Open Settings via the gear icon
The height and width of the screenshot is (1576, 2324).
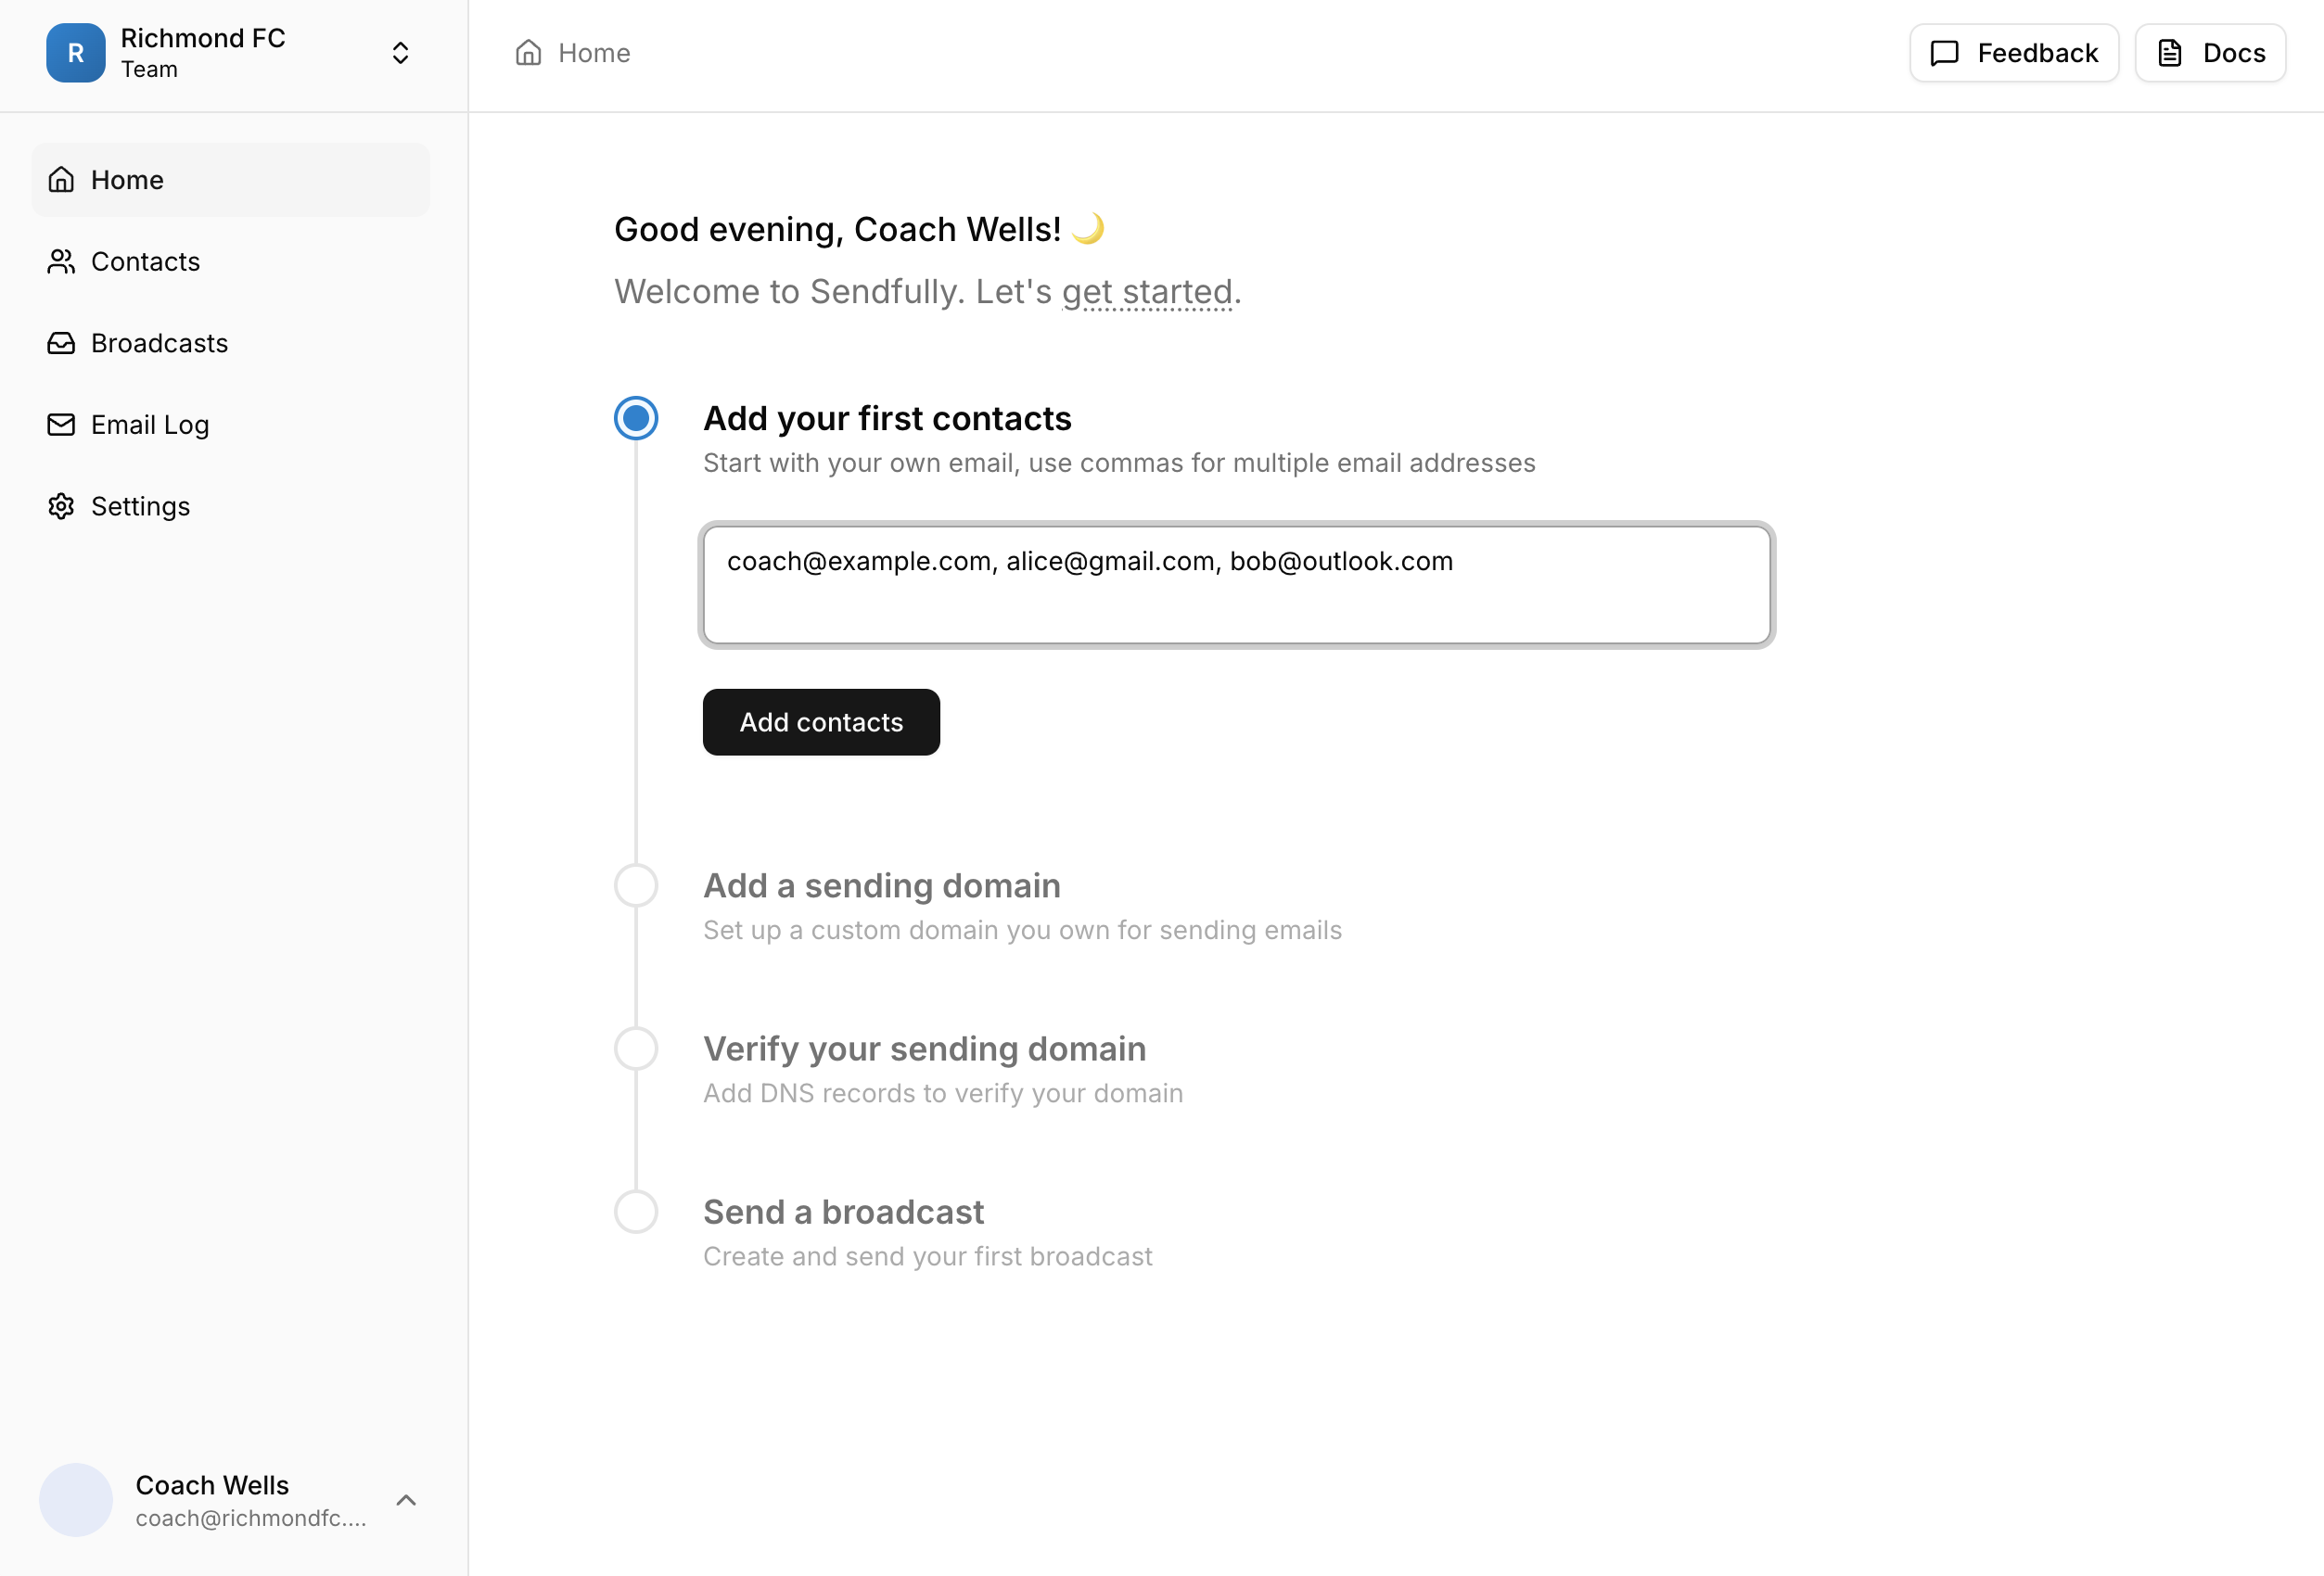[61, 505]
